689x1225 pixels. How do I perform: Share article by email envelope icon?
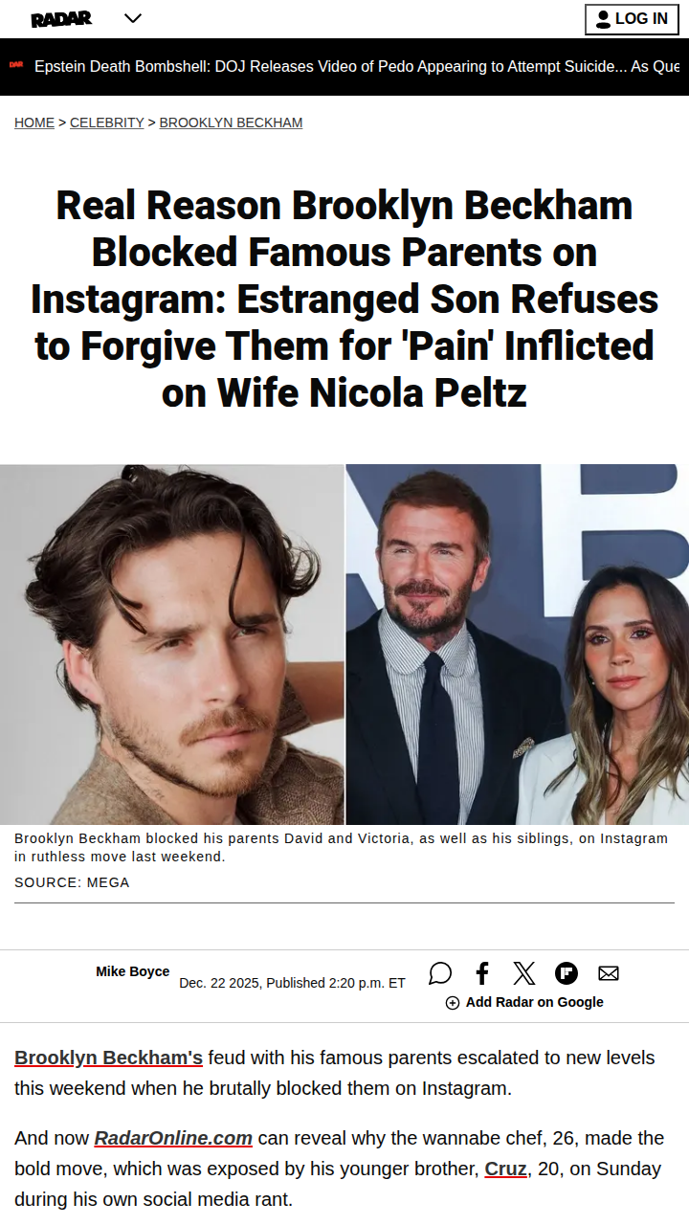click(609, 973)
